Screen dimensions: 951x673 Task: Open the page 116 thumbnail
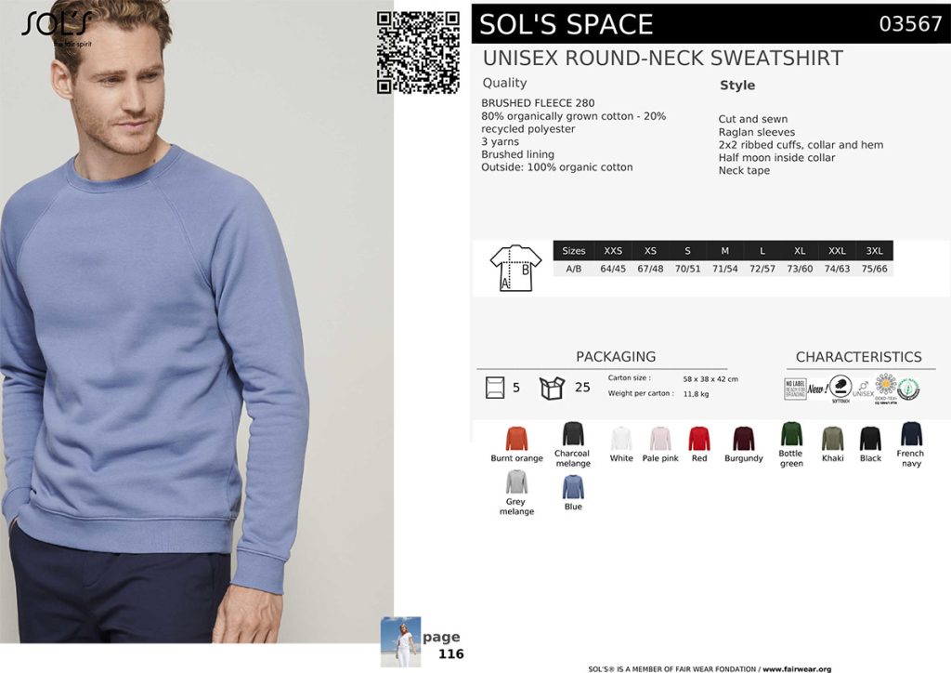point(400,642)
